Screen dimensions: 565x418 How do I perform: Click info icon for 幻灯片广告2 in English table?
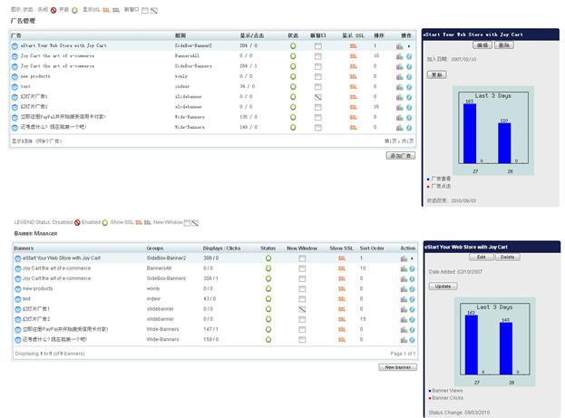pyautogui.click(x=412, y=320)
